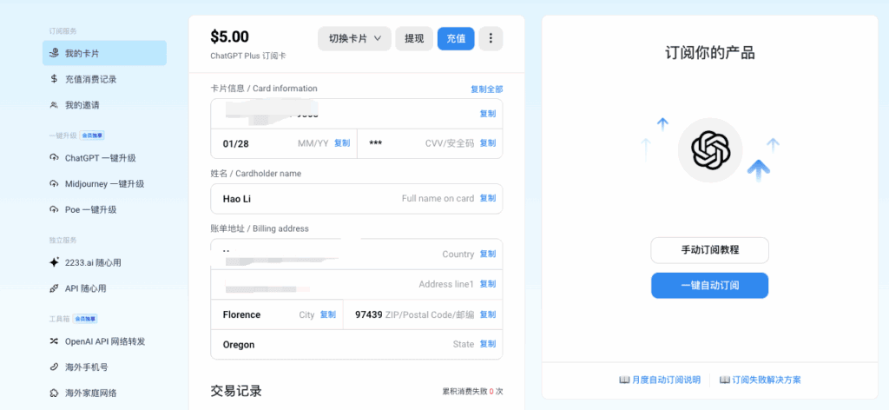Click the $5.00 balance amount

coord(229,36)
